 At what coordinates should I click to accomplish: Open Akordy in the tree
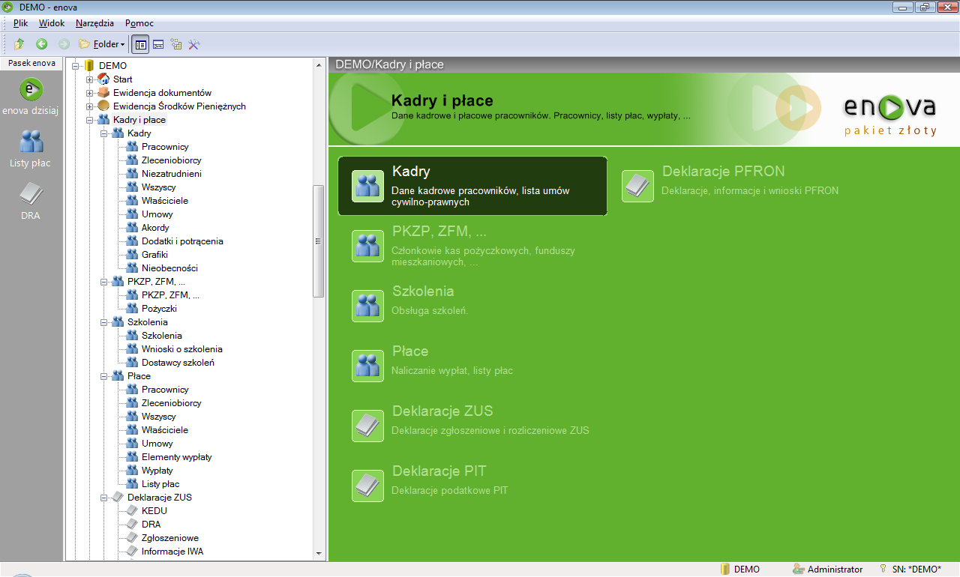coord(155,228)
